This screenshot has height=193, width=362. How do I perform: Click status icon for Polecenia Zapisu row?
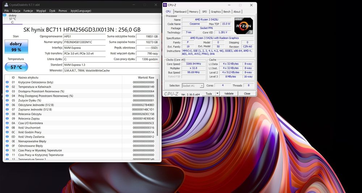(7, 118)
